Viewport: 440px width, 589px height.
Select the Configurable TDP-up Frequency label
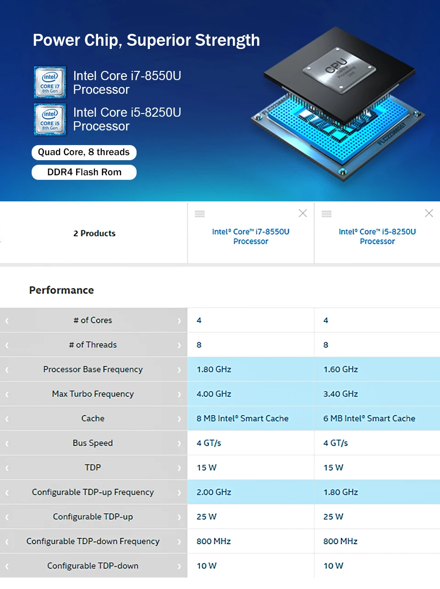(93, 492)
